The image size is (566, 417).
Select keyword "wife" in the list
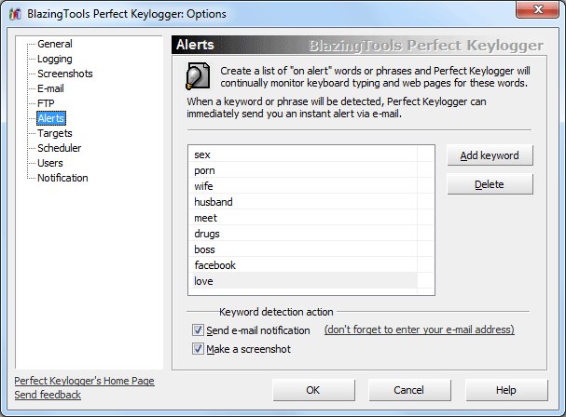pos(303,186)
